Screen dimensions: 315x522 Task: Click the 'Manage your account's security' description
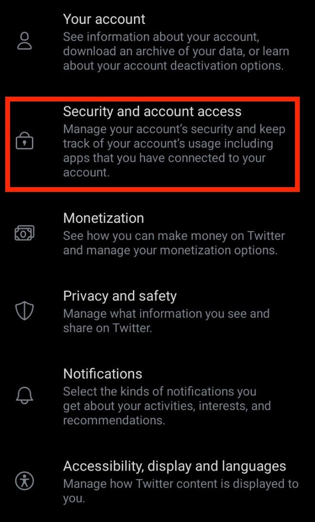pyautogui.click(x=174, y=151)
